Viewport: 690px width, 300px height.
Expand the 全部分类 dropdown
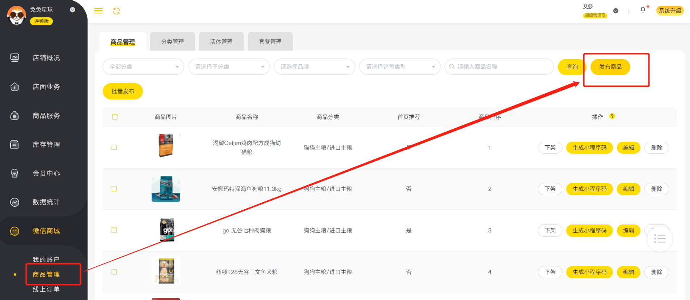143,67
